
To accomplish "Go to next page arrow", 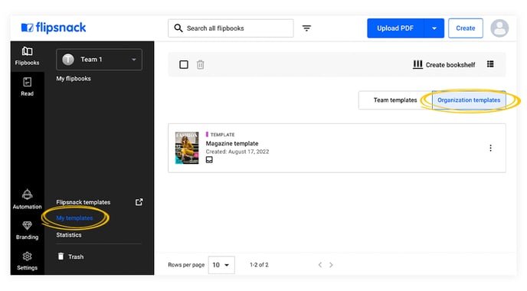I will click(331, 265).
